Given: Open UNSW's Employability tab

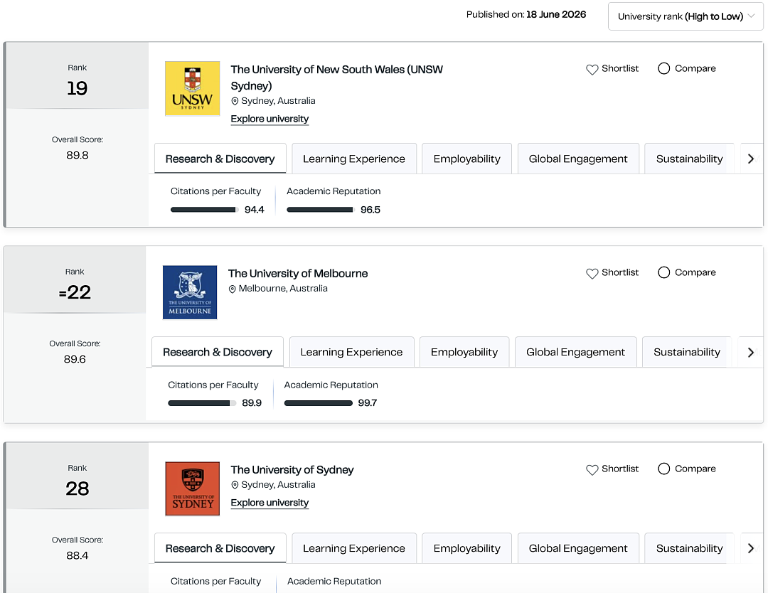Looking at the screenshot, I should 466,159.
